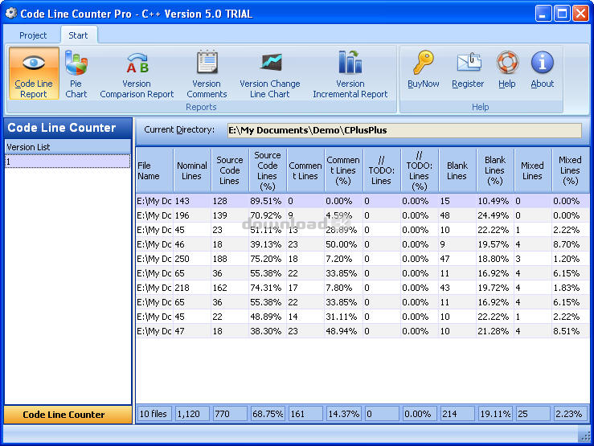Screen dimensions: 594x446
Task: Sort by Source Code Lines (%) column
Action: coord(267,170)
